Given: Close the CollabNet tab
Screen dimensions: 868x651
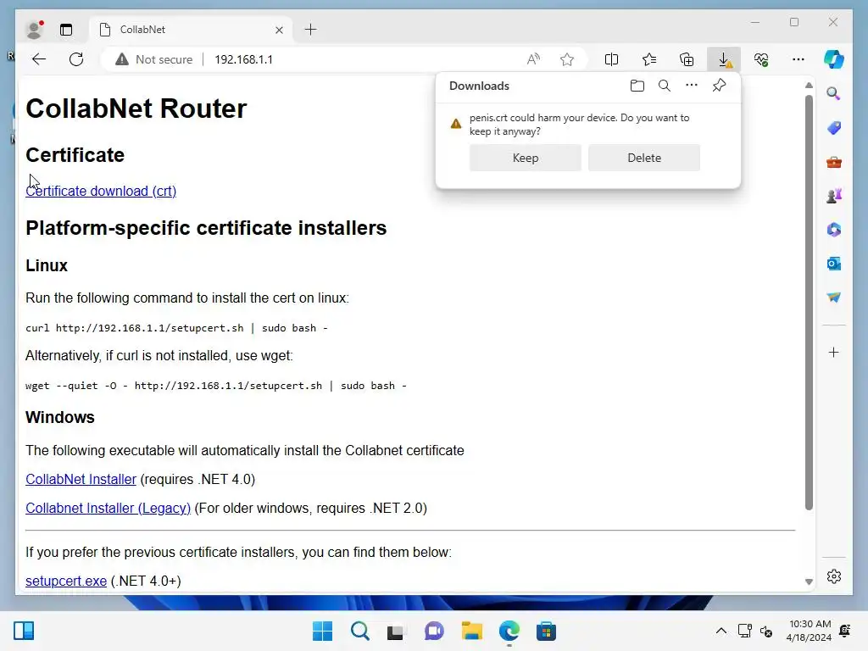Looking at the screenshot, I should pyautogui.click(x=279, y=30).
